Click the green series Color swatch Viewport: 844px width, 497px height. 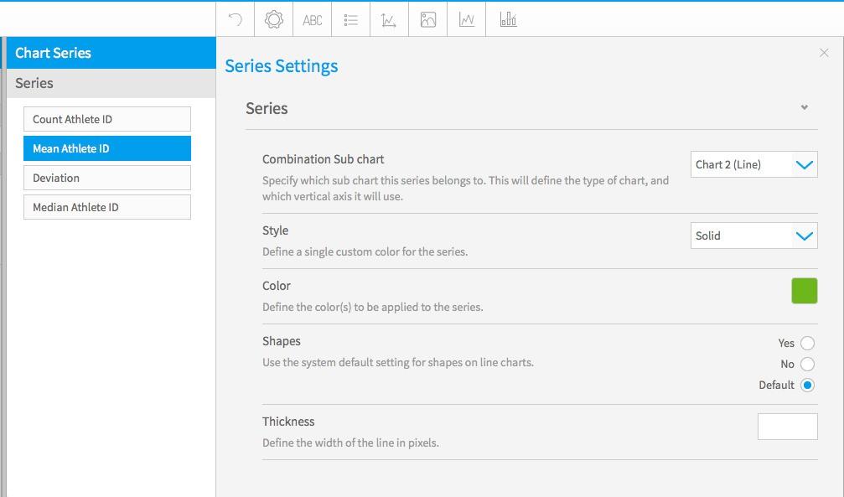point(804,291)
